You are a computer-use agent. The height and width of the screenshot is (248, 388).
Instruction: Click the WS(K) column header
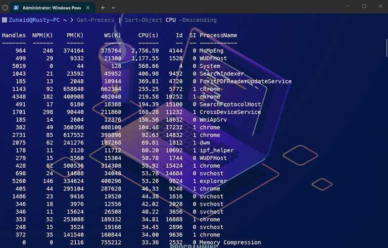pos(112,35)
